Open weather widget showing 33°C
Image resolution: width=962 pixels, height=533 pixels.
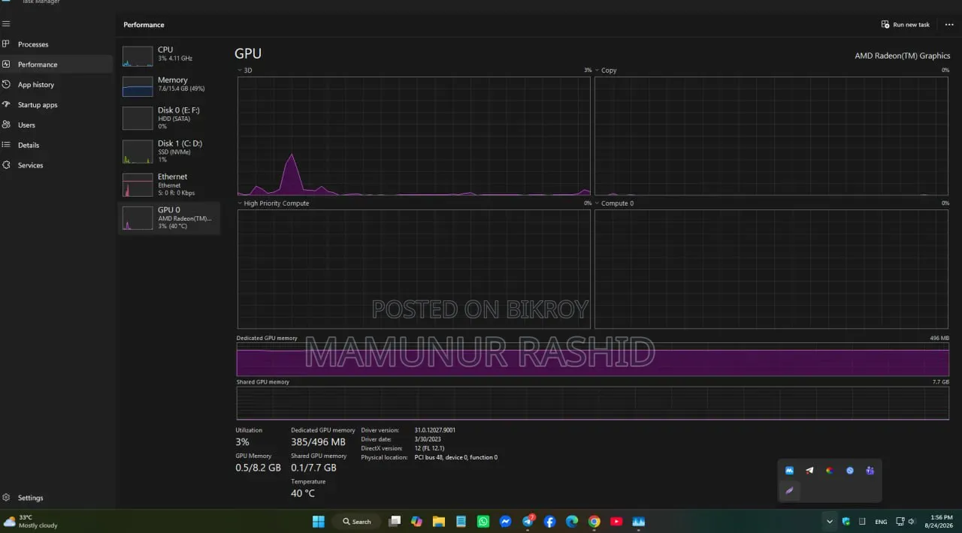tap(31, 521)
